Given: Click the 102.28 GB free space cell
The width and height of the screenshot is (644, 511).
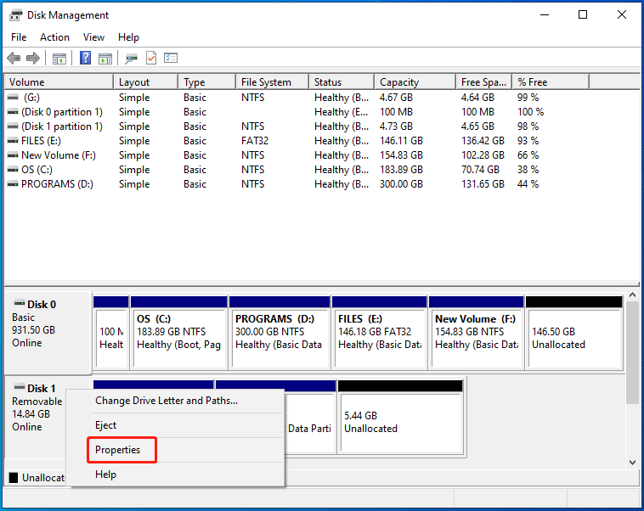Looking at the screenshot, I should click(x=483, y=155).
